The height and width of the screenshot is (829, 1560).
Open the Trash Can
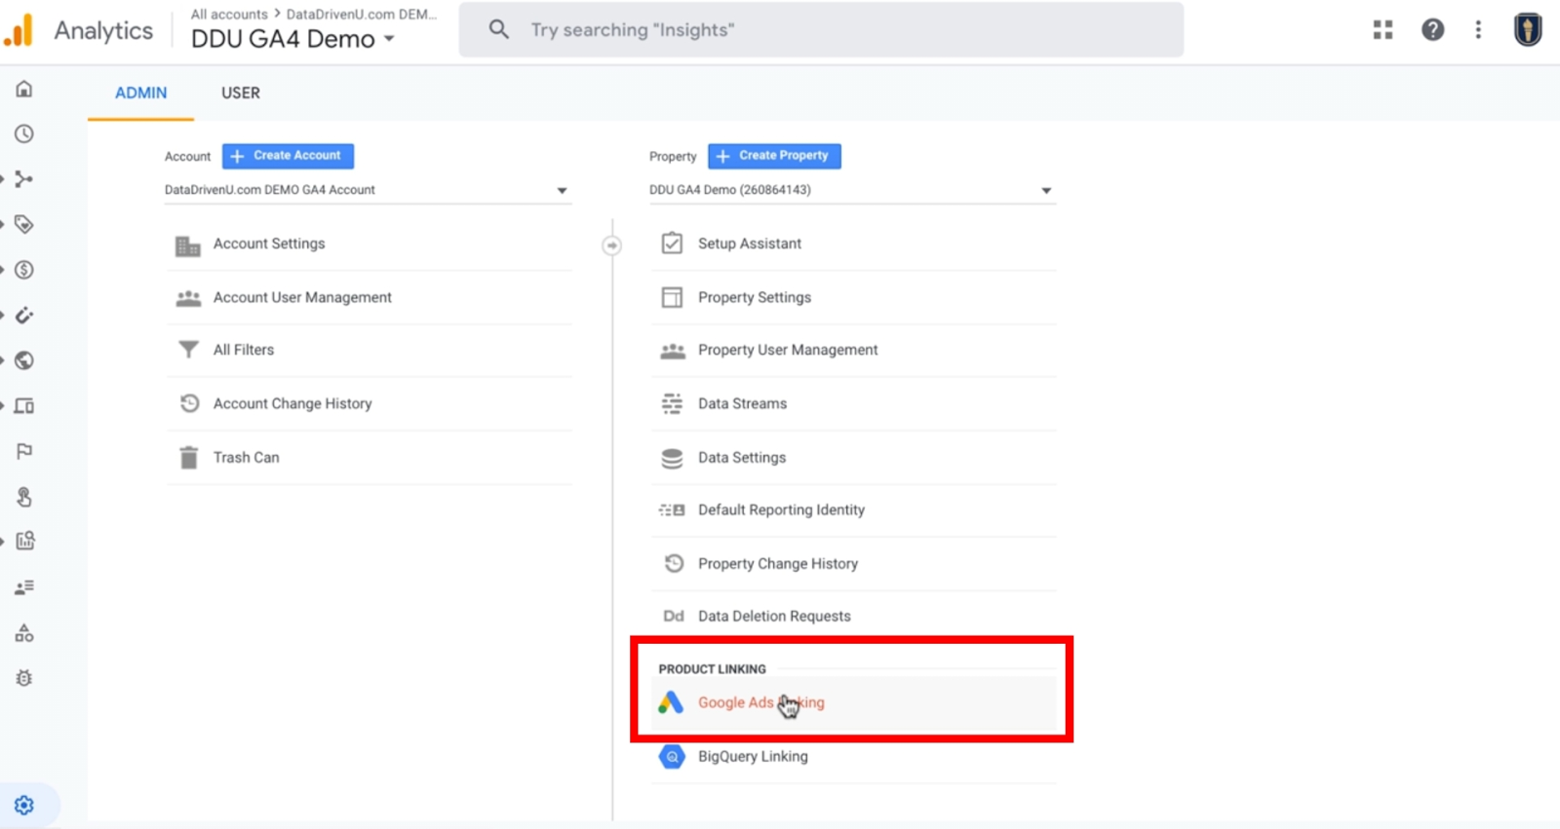pos(369,457)
